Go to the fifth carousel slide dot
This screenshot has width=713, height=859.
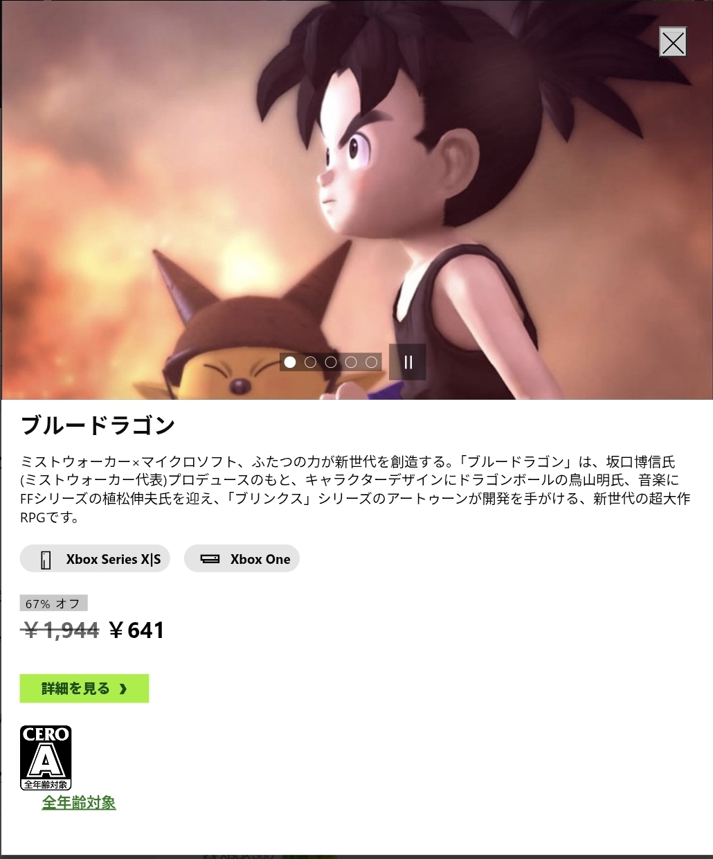pos(371,362)
